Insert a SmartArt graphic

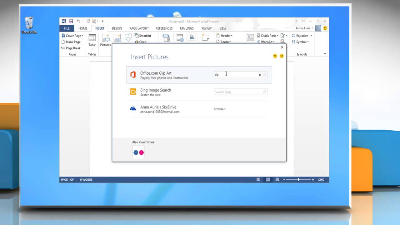pos(143,36)
